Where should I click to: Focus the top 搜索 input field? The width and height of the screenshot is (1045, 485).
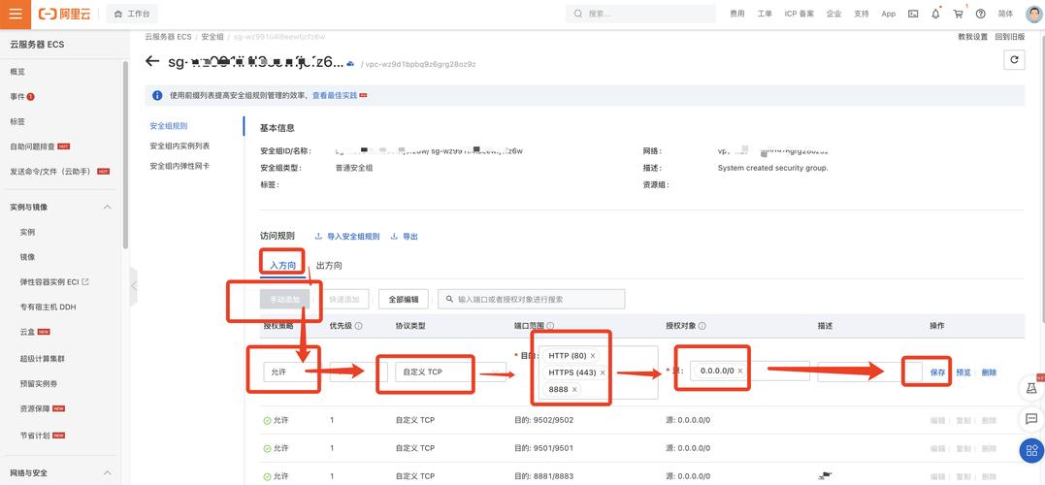[x=642, y=14]
